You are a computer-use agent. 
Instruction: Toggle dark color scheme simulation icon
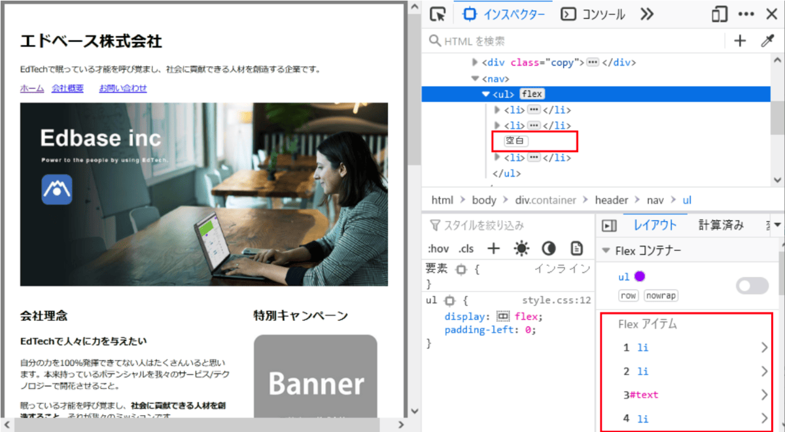548,248
